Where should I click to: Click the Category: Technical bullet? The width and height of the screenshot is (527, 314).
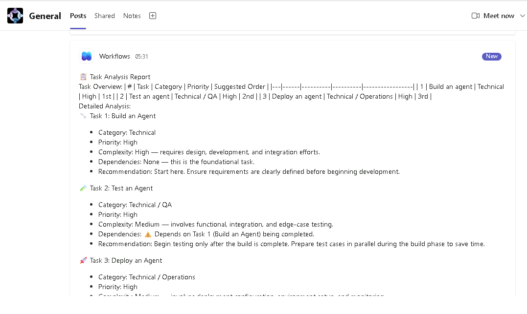pos(127,132)
